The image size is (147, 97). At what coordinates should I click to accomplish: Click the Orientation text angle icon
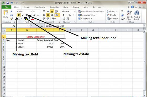(53, 19)
